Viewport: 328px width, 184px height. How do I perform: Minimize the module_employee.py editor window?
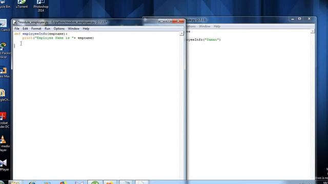pos(162,21)
